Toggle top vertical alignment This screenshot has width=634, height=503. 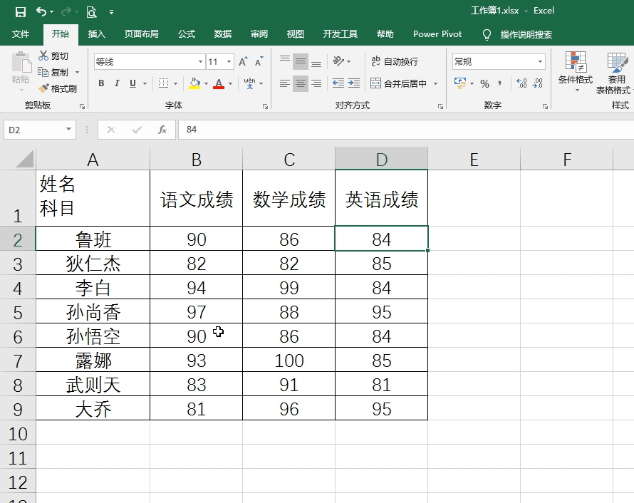tap(285, 61)
